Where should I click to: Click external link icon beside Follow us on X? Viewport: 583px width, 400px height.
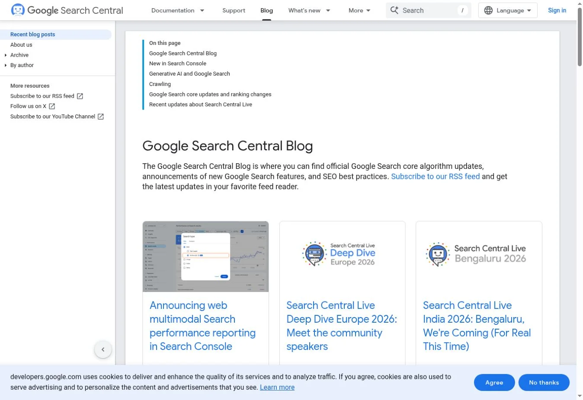[52, 106]
